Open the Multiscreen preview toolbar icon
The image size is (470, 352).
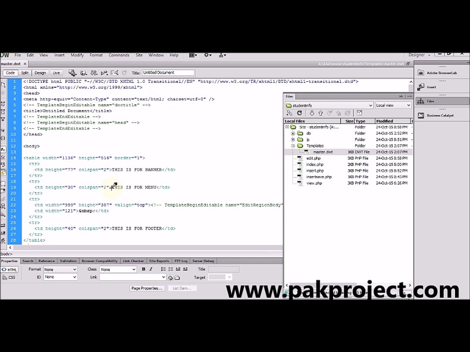click(x=72, y=73)
